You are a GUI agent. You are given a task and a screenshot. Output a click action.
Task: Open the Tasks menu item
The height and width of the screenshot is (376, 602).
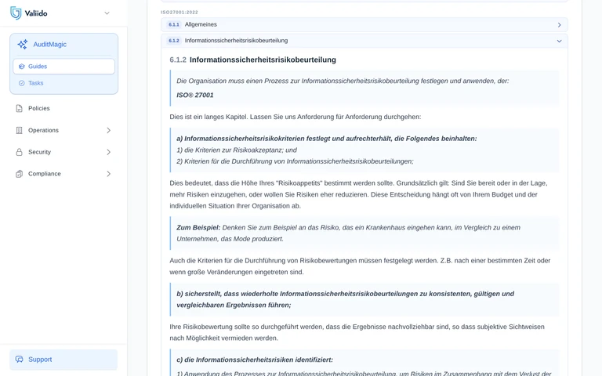click(x=36, y=83)
